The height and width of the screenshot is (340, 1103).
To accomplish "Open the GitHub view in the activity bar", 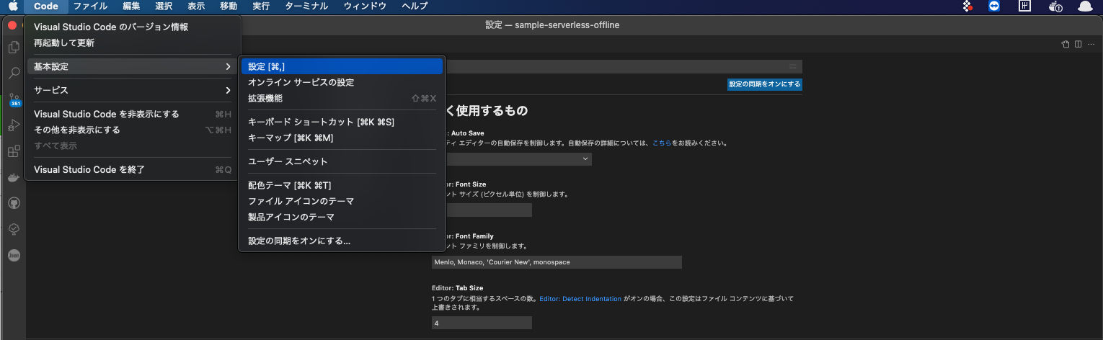I will (x=14, y=203).
